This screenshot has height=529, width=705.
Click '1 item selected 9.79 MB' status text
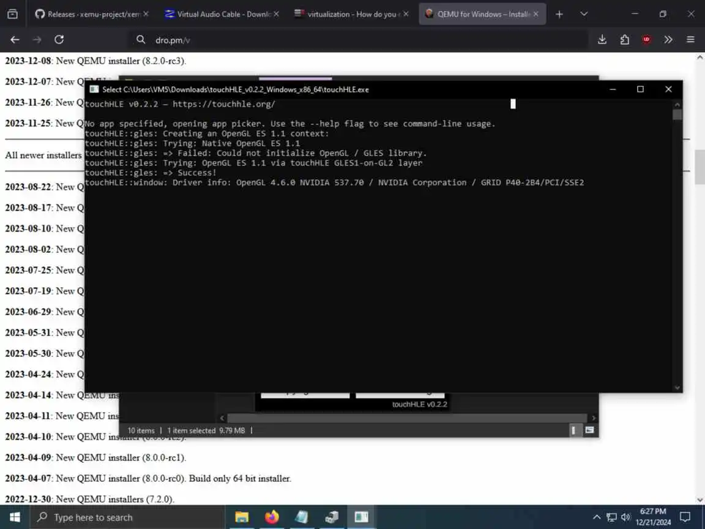206,430
